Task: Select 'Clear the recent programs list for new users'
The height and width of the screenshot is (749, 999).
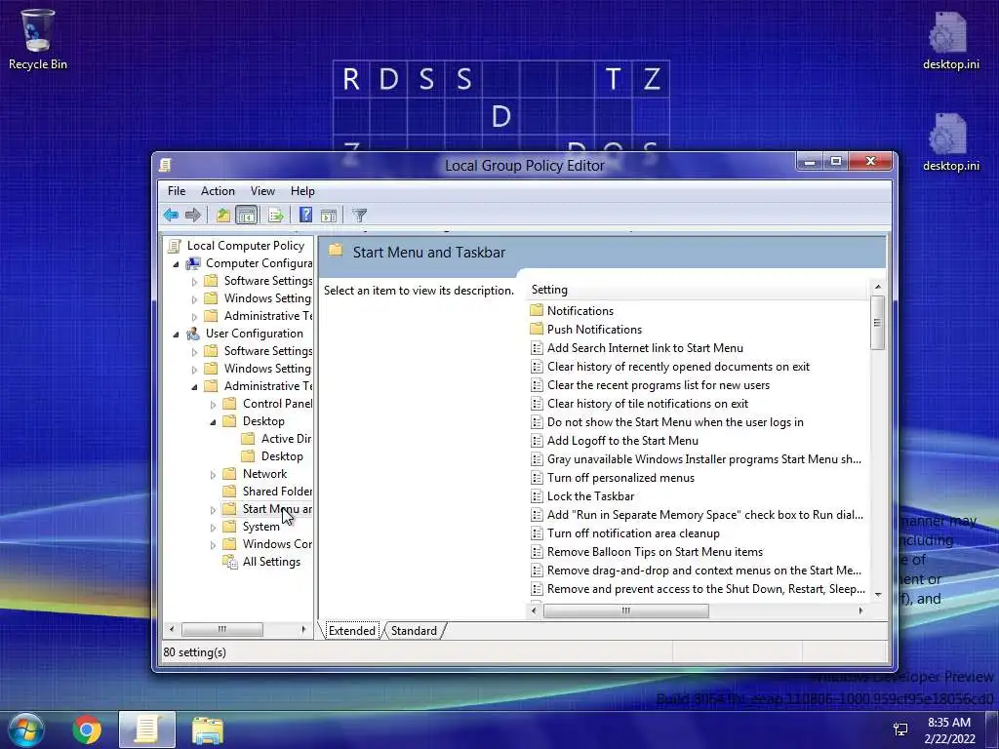Action: coord(659,384)
